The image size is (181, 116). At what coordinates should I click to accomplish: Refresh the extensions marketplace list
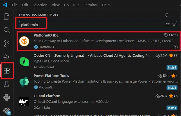(x=167, y=15)
